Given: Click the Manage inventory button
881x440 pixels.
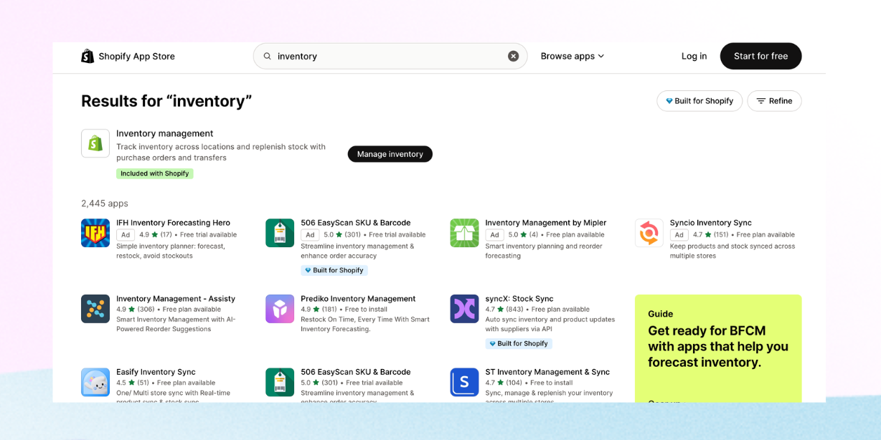Looking at the screenshot, I should coord(390,154).
